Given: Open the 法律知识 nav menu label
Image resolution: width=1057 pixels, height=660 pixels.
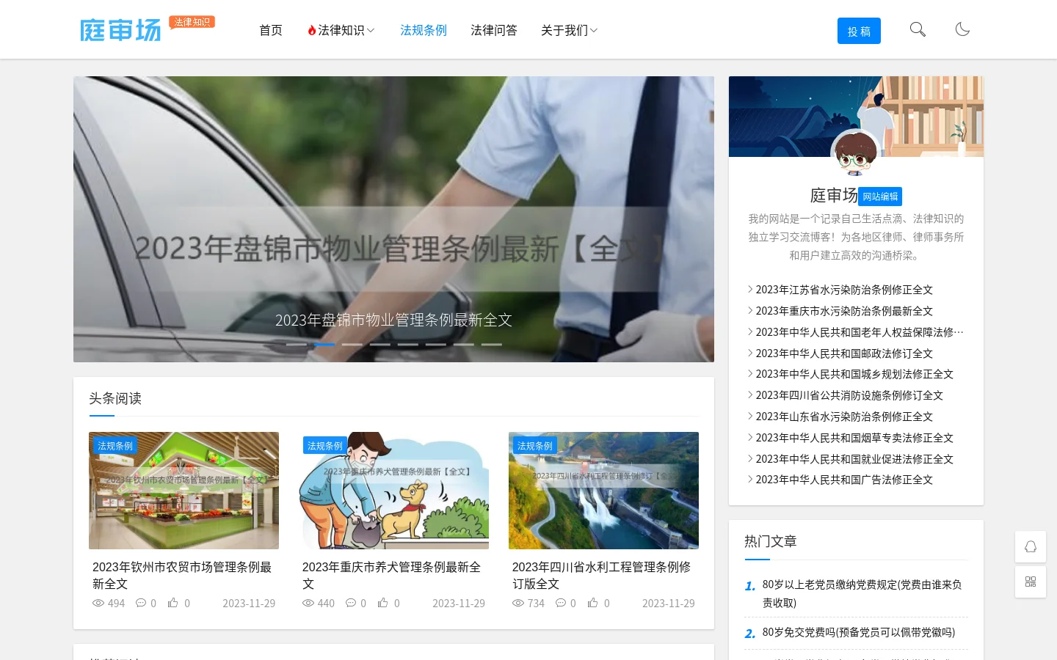Looking at the screenshot, I should (x=341, y=30).
